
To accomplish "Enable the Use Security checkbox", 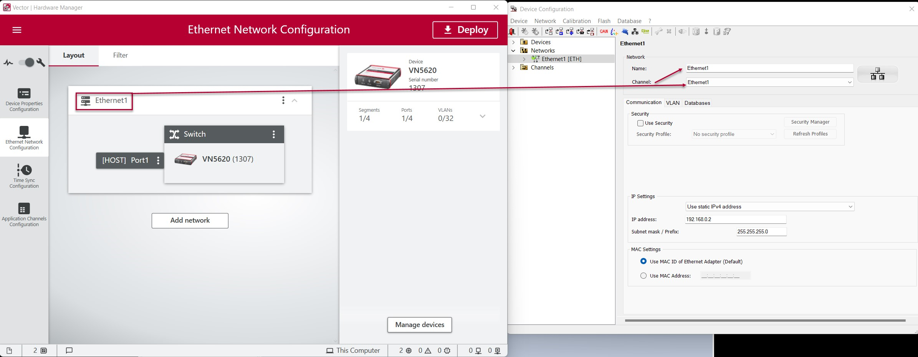I will click(x=640, y=123).
